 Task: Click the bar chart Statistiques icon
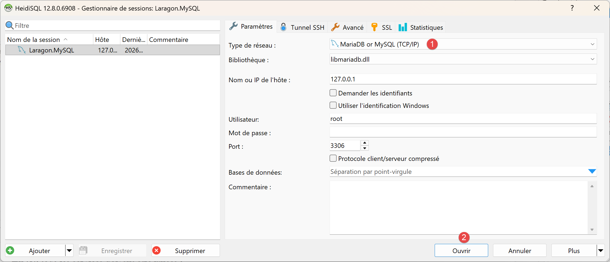[403, 27]
